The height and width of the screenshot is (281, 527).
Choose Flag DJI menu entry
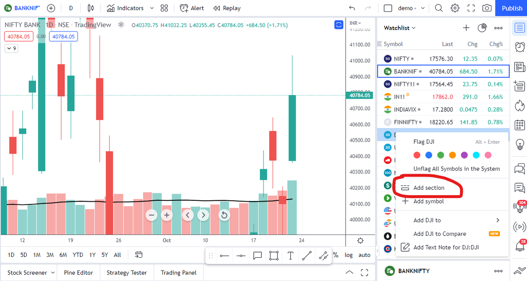[452, 142]
